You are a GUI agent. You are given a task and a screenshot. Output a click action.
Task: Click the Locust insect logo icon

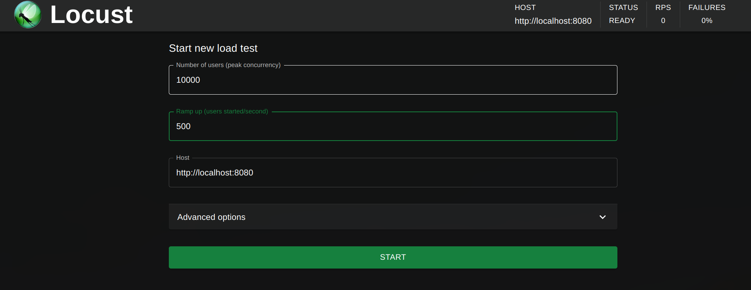coord(28,15)
